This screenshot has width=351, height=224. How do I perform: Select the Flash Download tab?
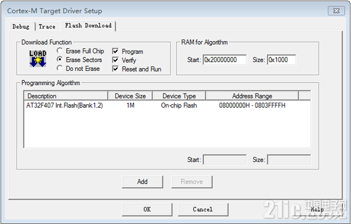[x=88, y=26]
